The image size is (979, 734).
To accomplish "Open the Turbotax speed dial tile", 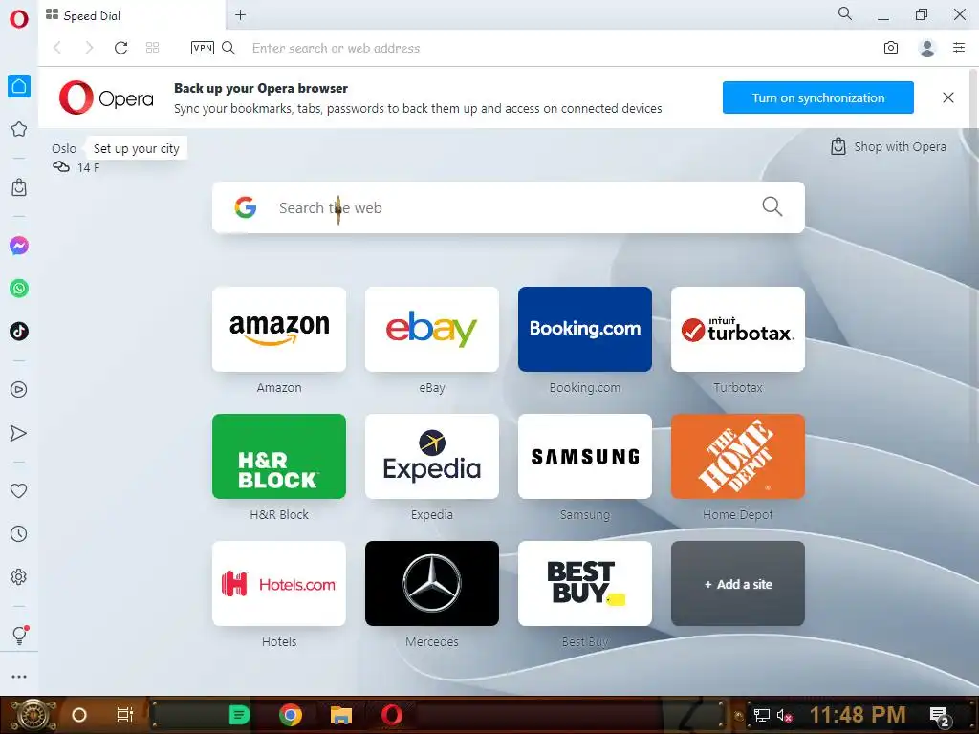I will pos(738,329).
